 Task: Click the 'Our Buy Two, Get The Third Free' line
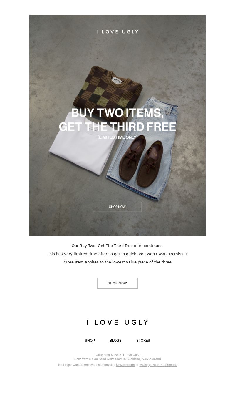[x=117, y=246]
